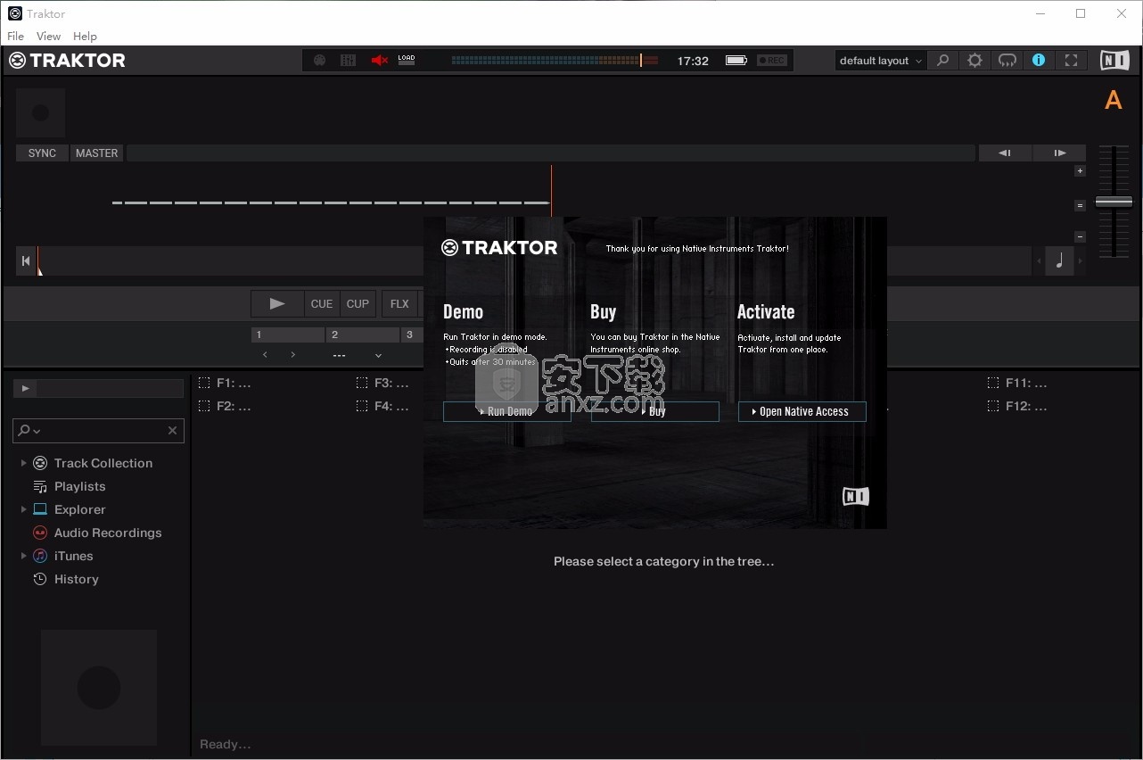Toggle the FLX flux mode button
Screen dimensions: 1143x760
[399, 304]
